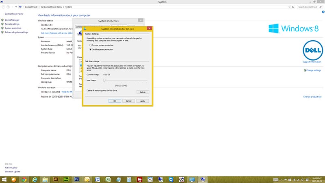Confirm with the OK button
Image resolution: width=325 pixels, height=183 pixels.
(115, 101)
